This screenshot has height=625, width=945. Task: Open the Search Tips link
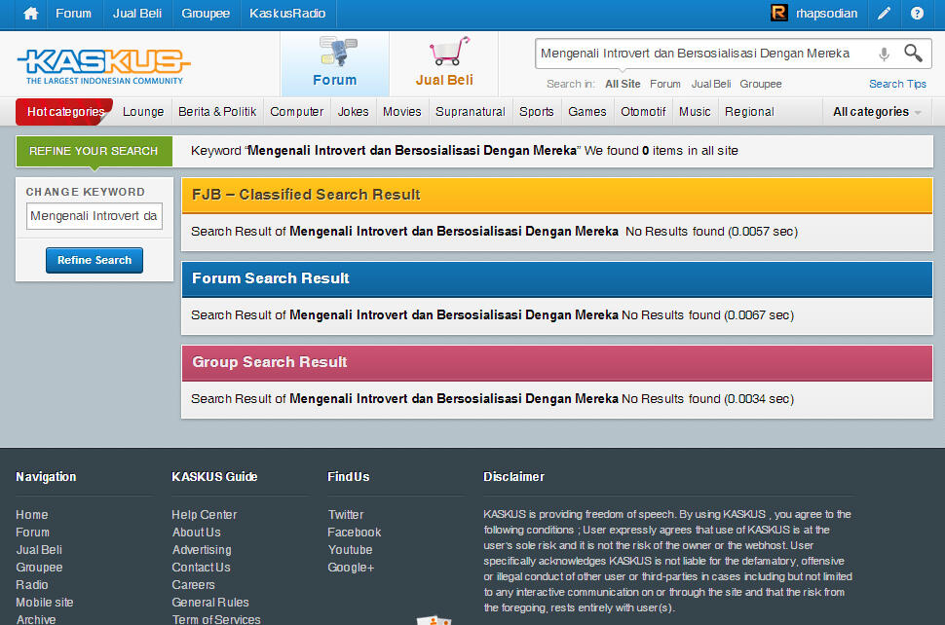tap(897, 85)
